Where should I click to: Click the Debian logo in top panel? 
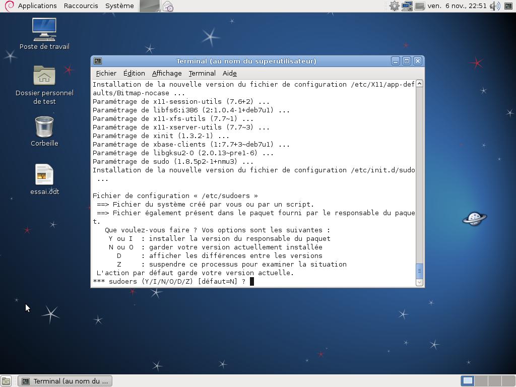click(x=9, y=6)
